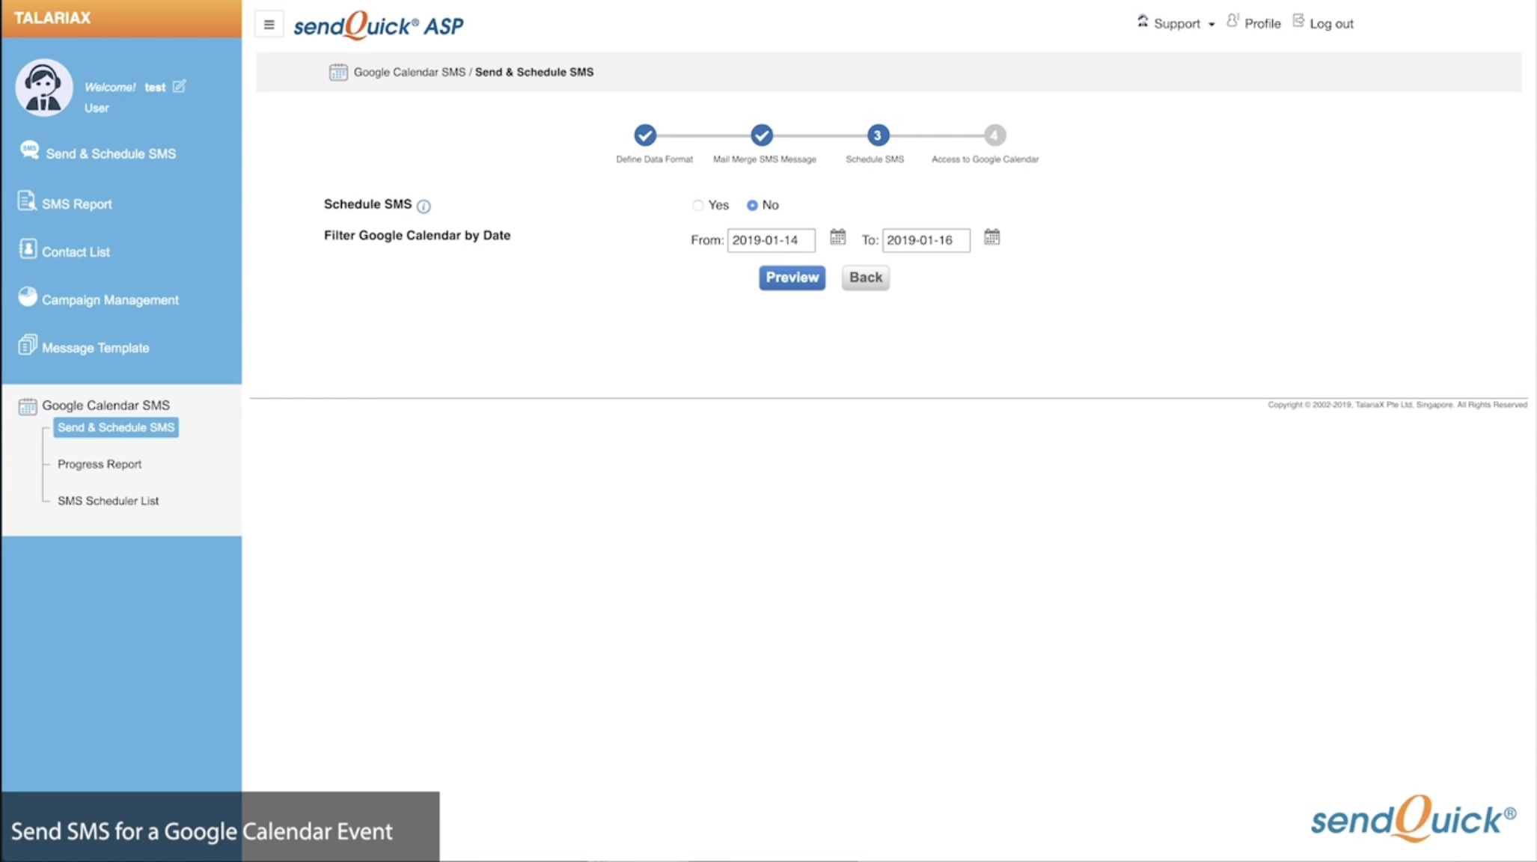This screenshot has height=862, width=1537.
Task: Open the Progress Report submenu item
Action: [x=100, y=464]
